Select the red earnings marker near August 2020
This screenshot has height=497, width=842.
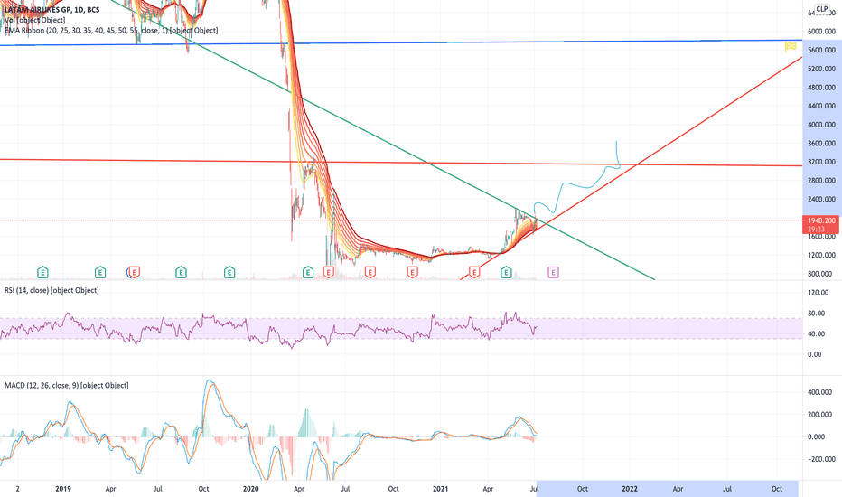click(370, 272)
